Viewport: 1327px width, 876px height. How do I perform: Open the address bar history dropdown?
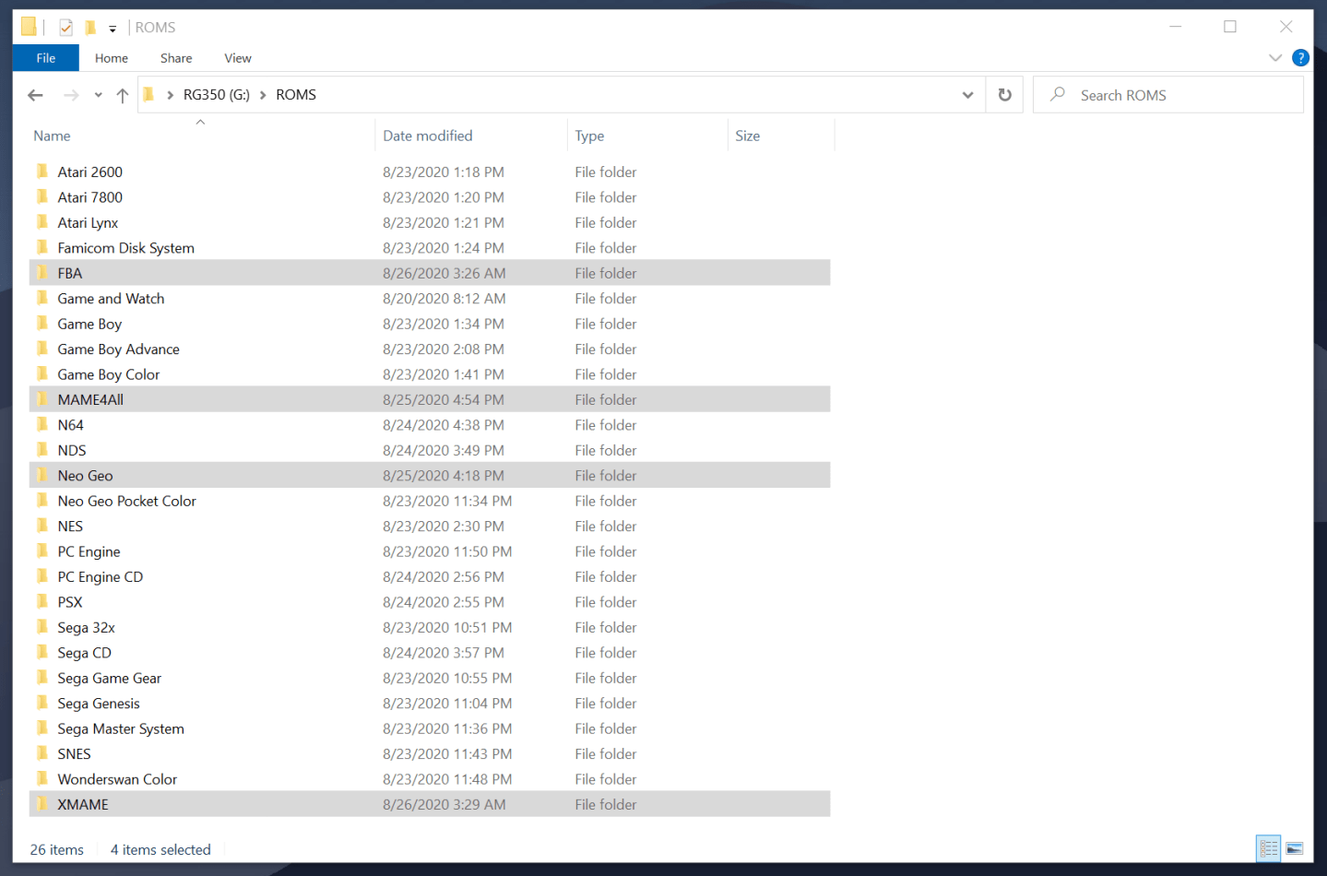967,95
